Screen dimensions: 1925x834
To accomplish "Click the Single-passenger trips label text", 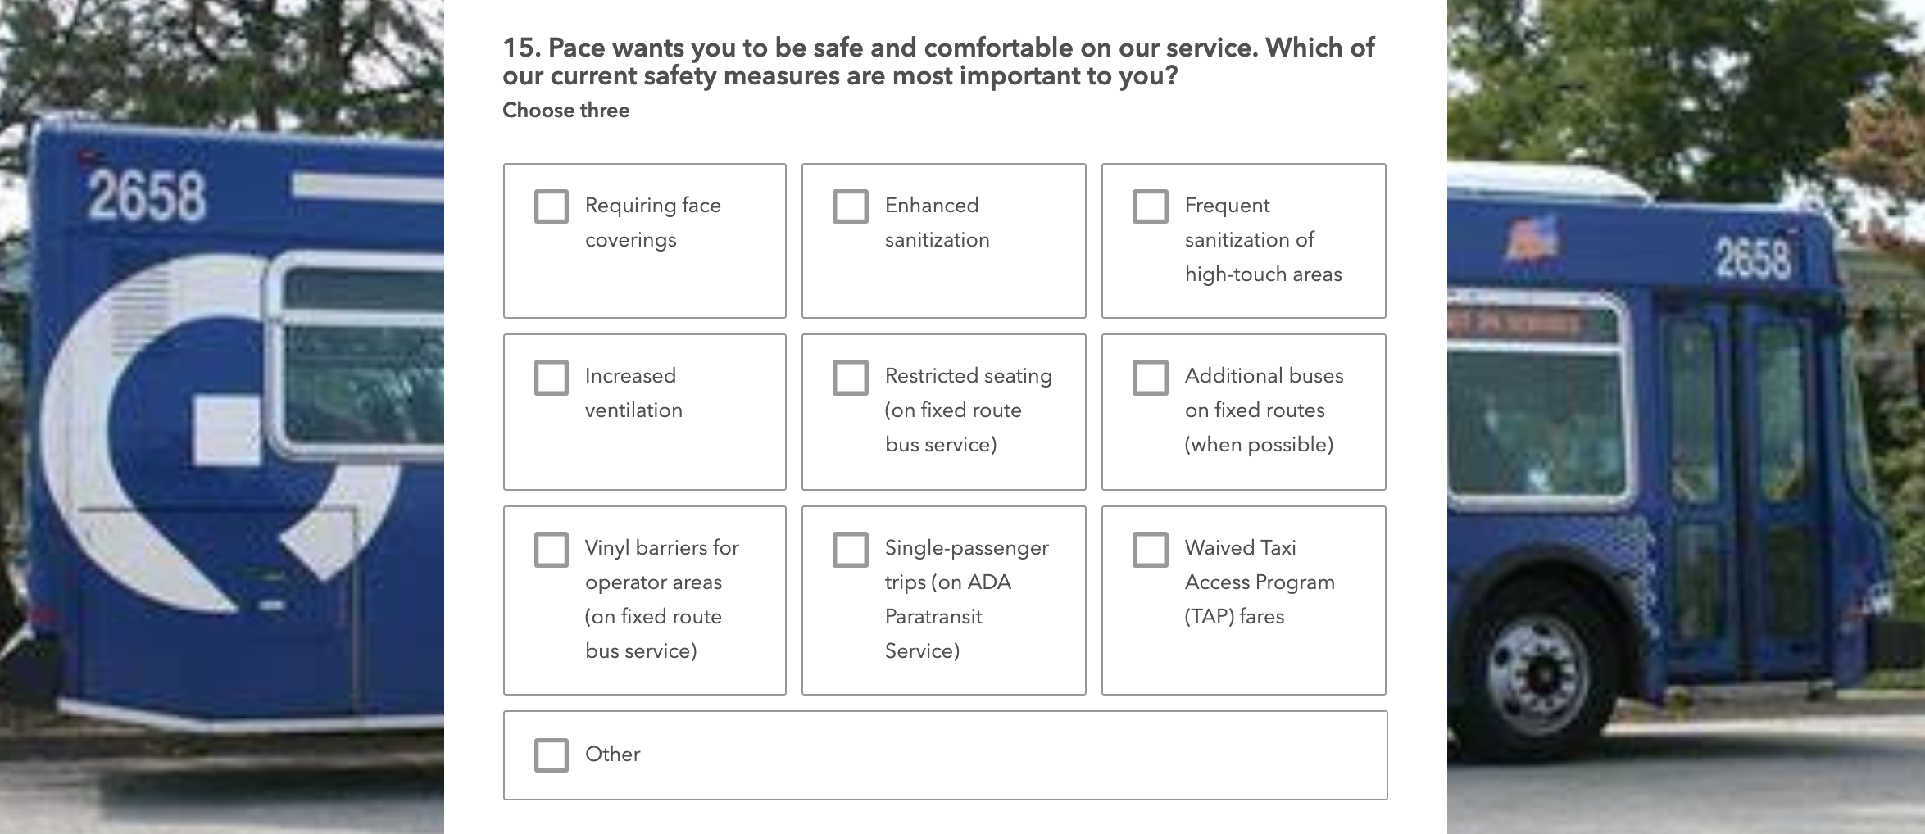I will [966, 599].
